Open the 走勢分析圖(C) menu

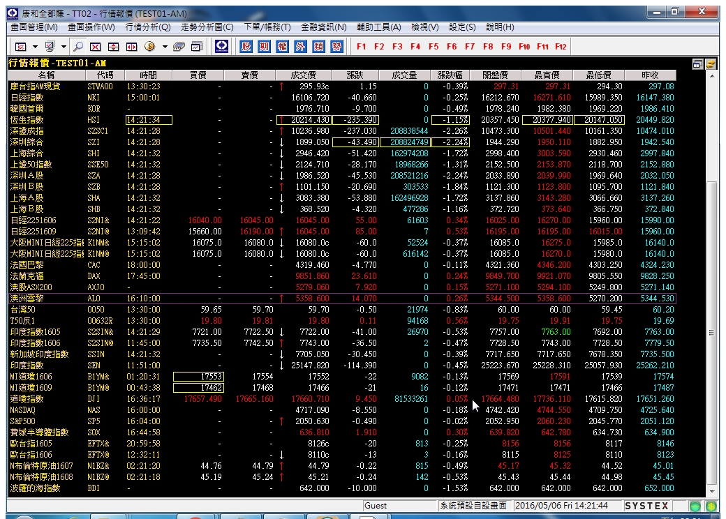coord(207,27)
